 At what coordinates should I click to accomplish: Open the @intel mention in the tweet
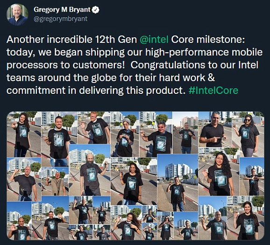pos(154,39)
